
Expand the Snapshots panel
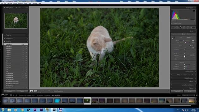click(4, 38)
